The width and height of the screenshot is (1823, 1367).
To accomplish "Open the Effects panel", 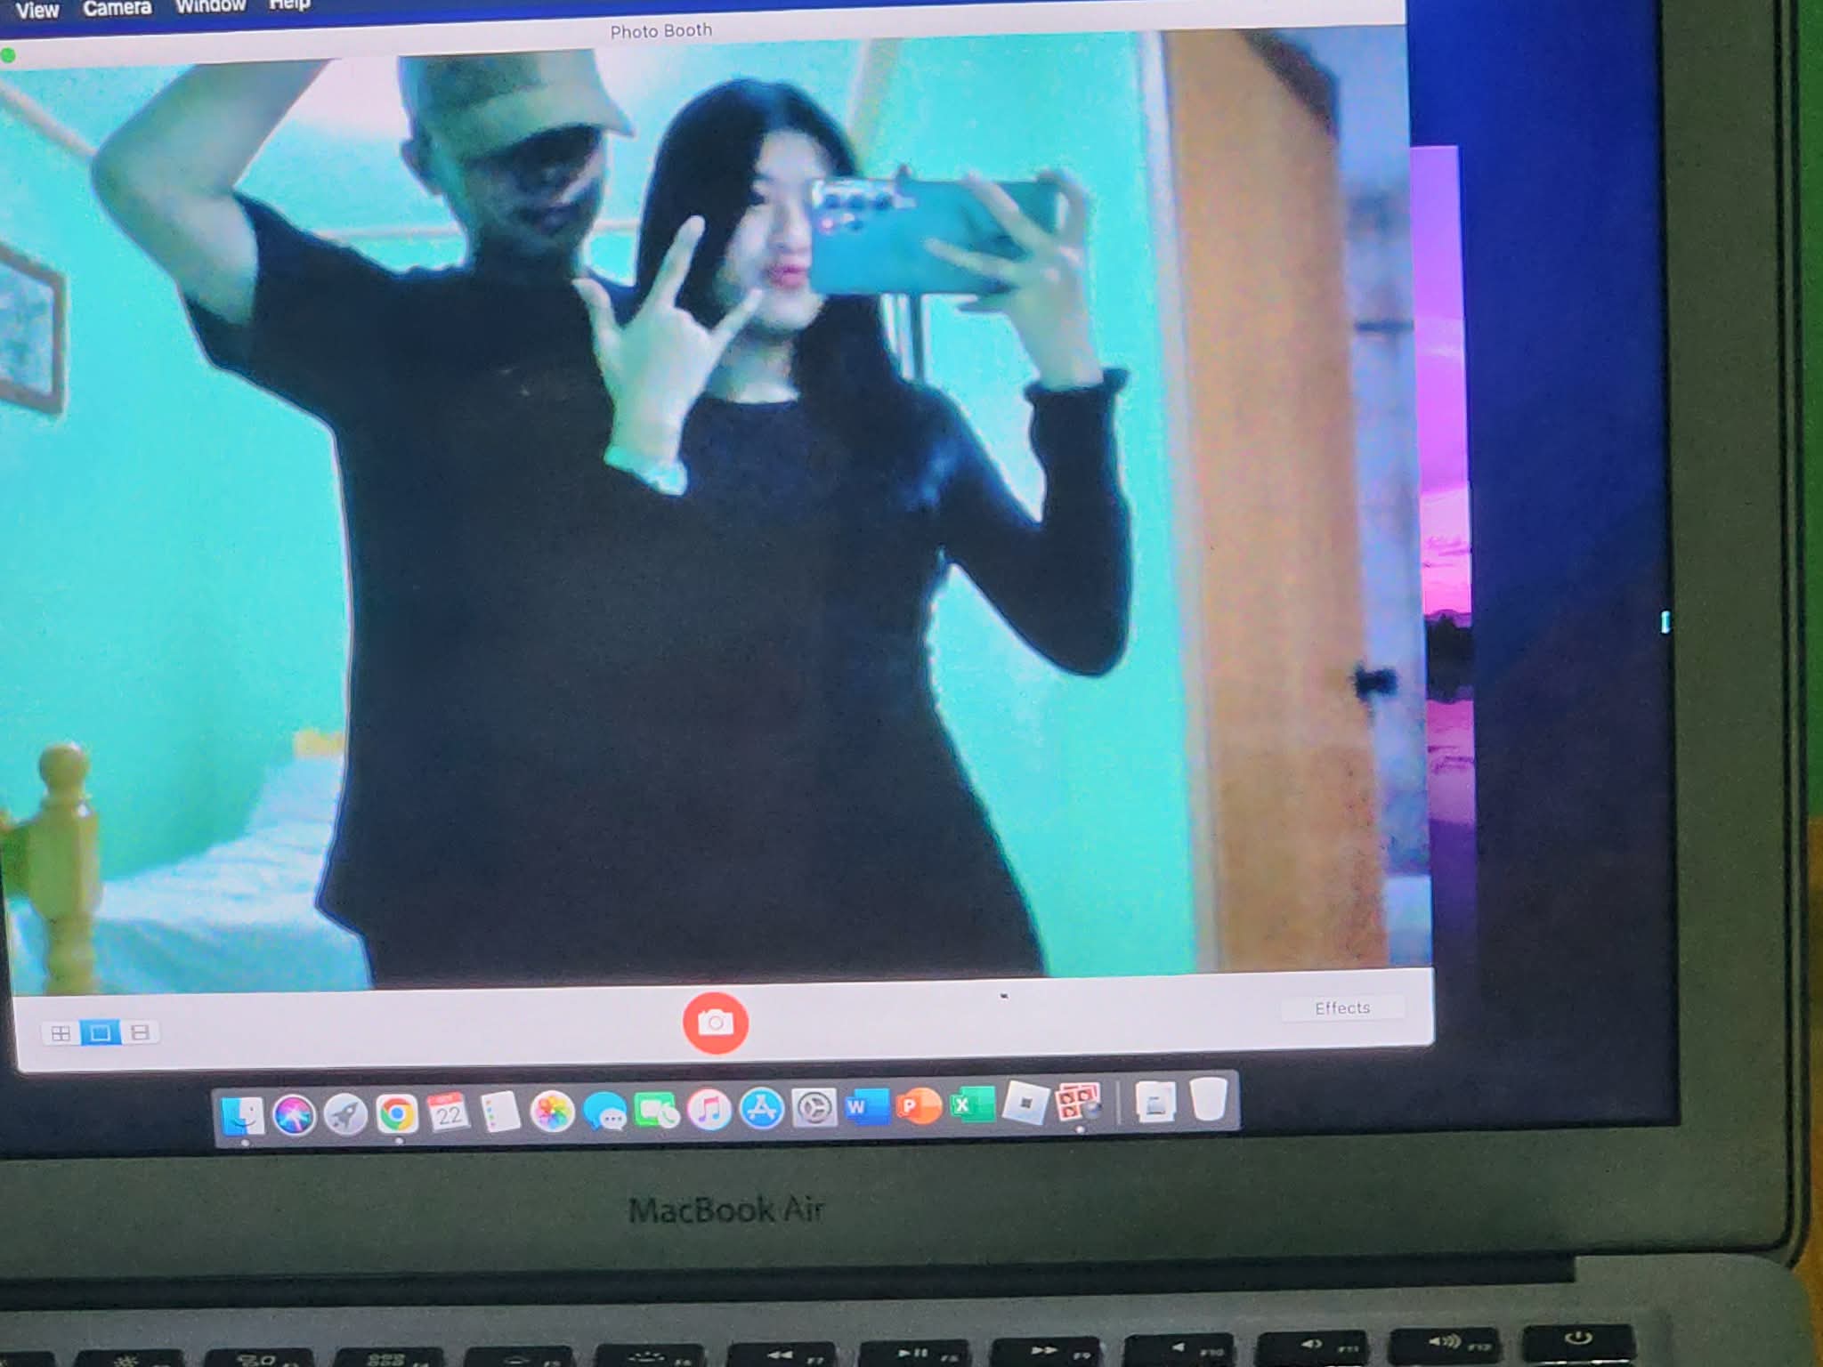I will click(x=1341, y=1007).
